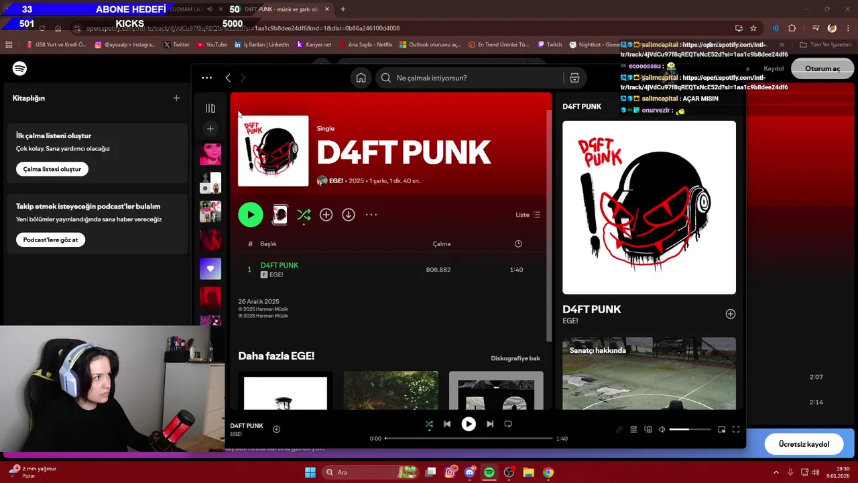This screenshot has height=483, width=858.
Task: Click the large D4FT PUNK artwork in right panel
Action: (649, 207)
